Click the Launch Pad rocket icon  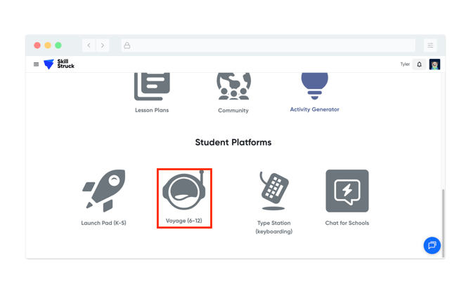(104, 190)
